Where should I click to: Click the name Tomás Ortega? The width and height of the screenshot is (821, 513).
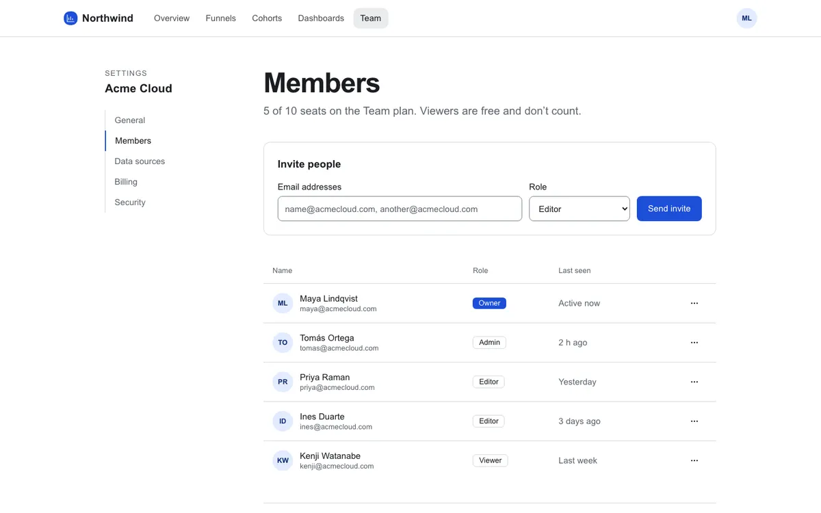click(326, 338)
